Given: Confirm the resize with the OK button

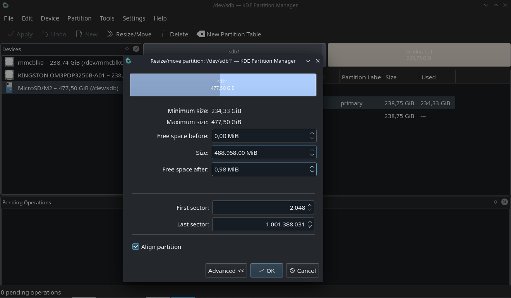Looking at the screenshot, I should (x=266, y=270).
